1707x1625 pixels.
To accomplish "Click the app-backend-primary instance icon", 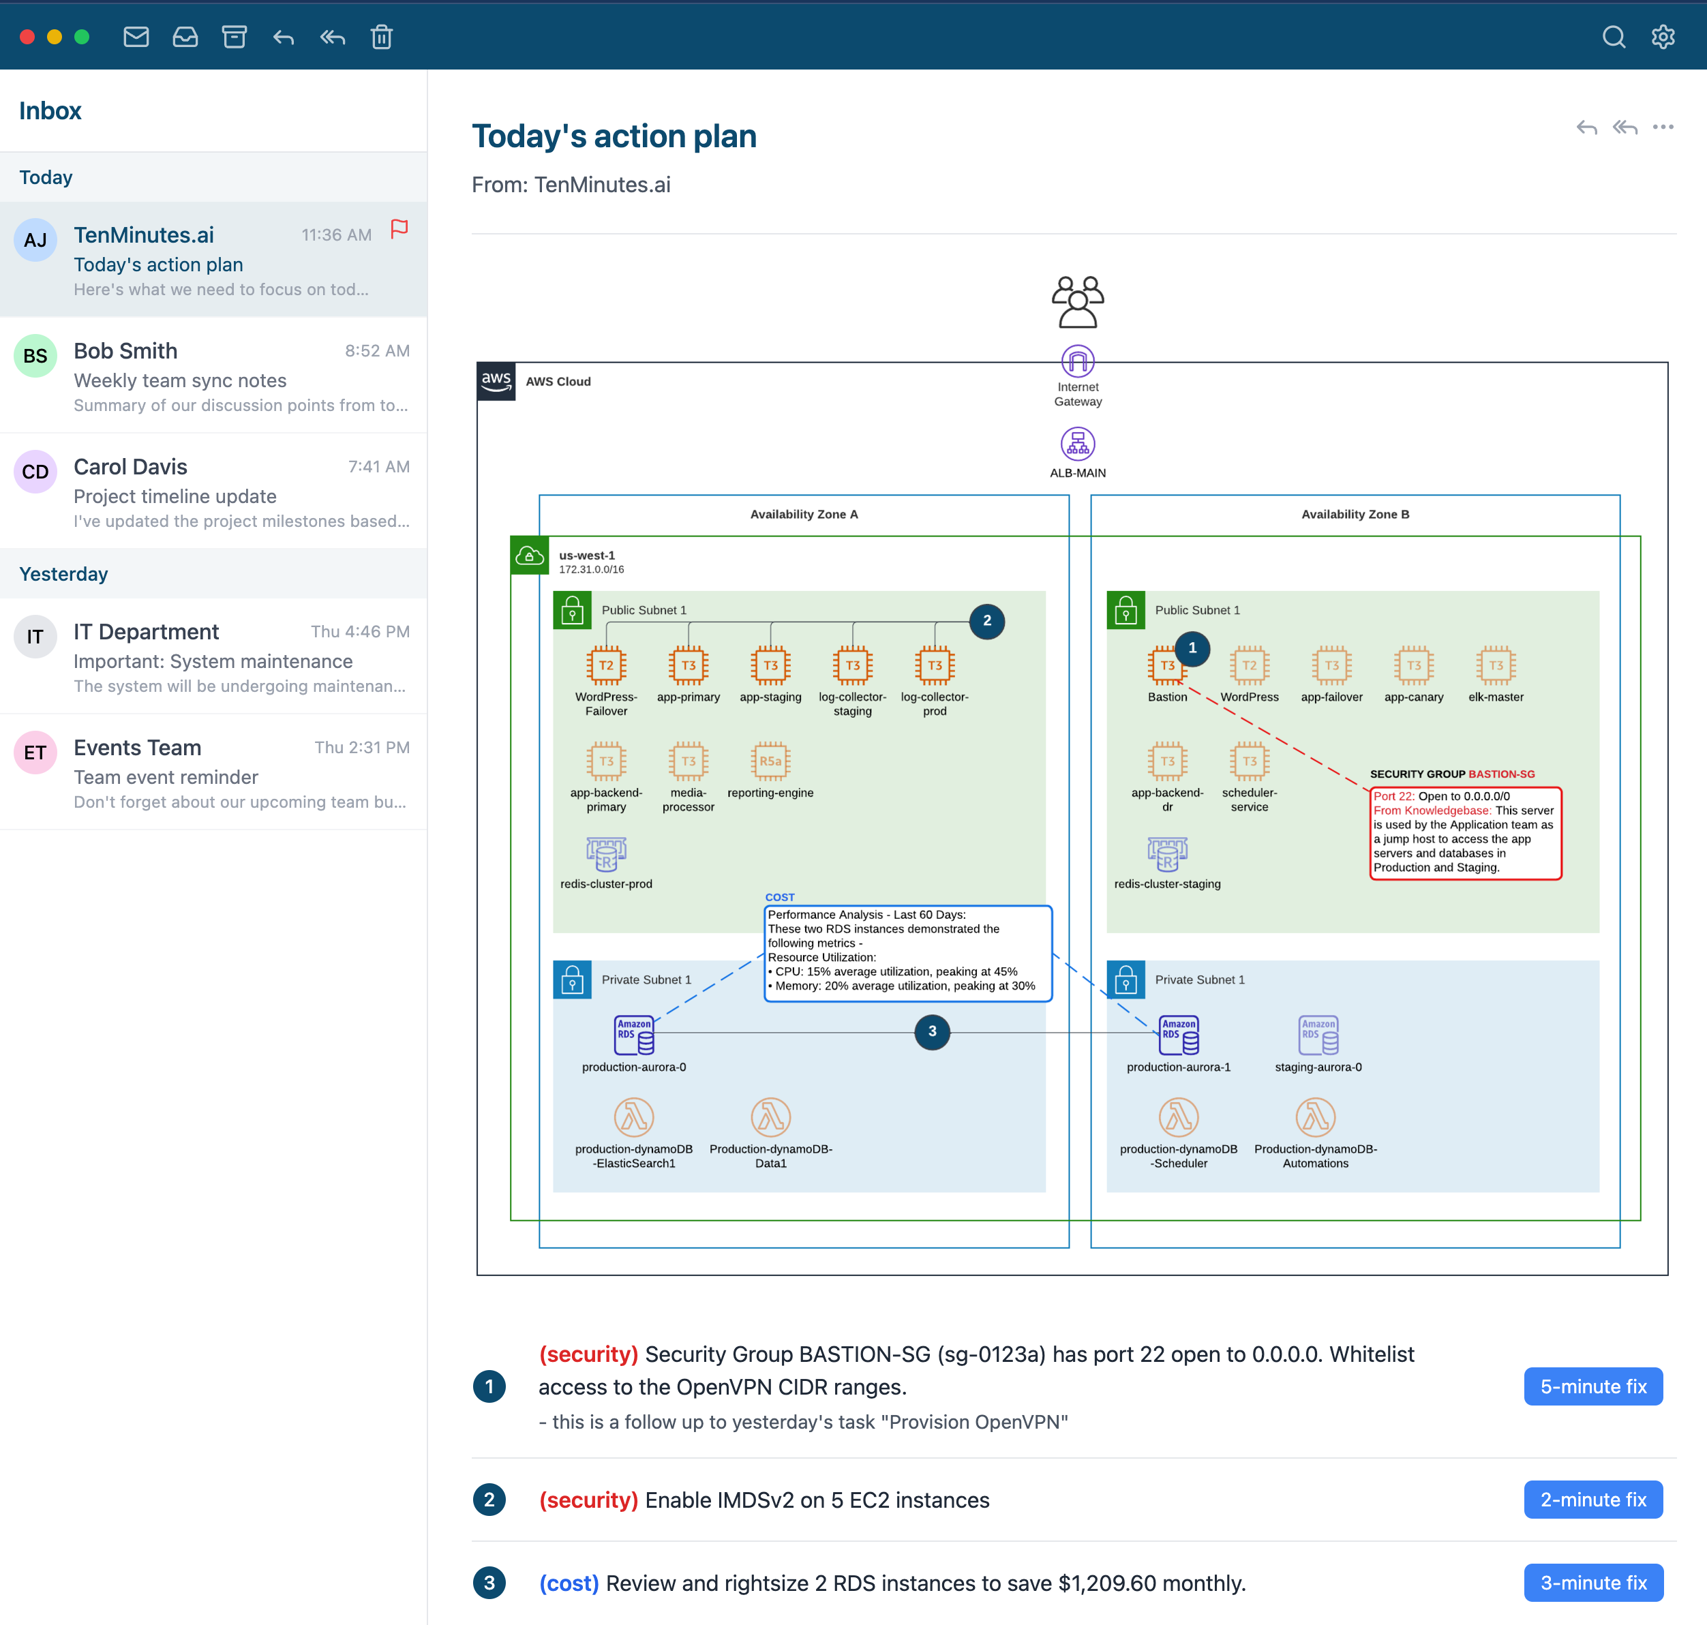I will (605, 761).
